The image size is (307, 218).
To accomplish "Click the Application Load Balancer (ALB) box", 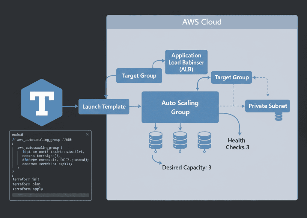I will click(x=186, y=62).
